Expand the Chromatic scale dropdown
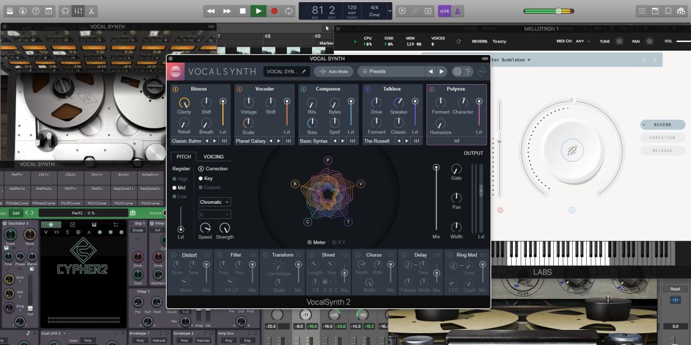691x345 pixels. [x=214, y=202]
